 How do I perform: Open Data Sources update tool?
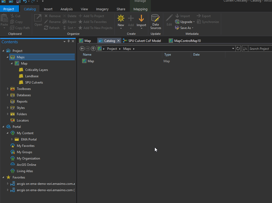[x=156, y=22]
